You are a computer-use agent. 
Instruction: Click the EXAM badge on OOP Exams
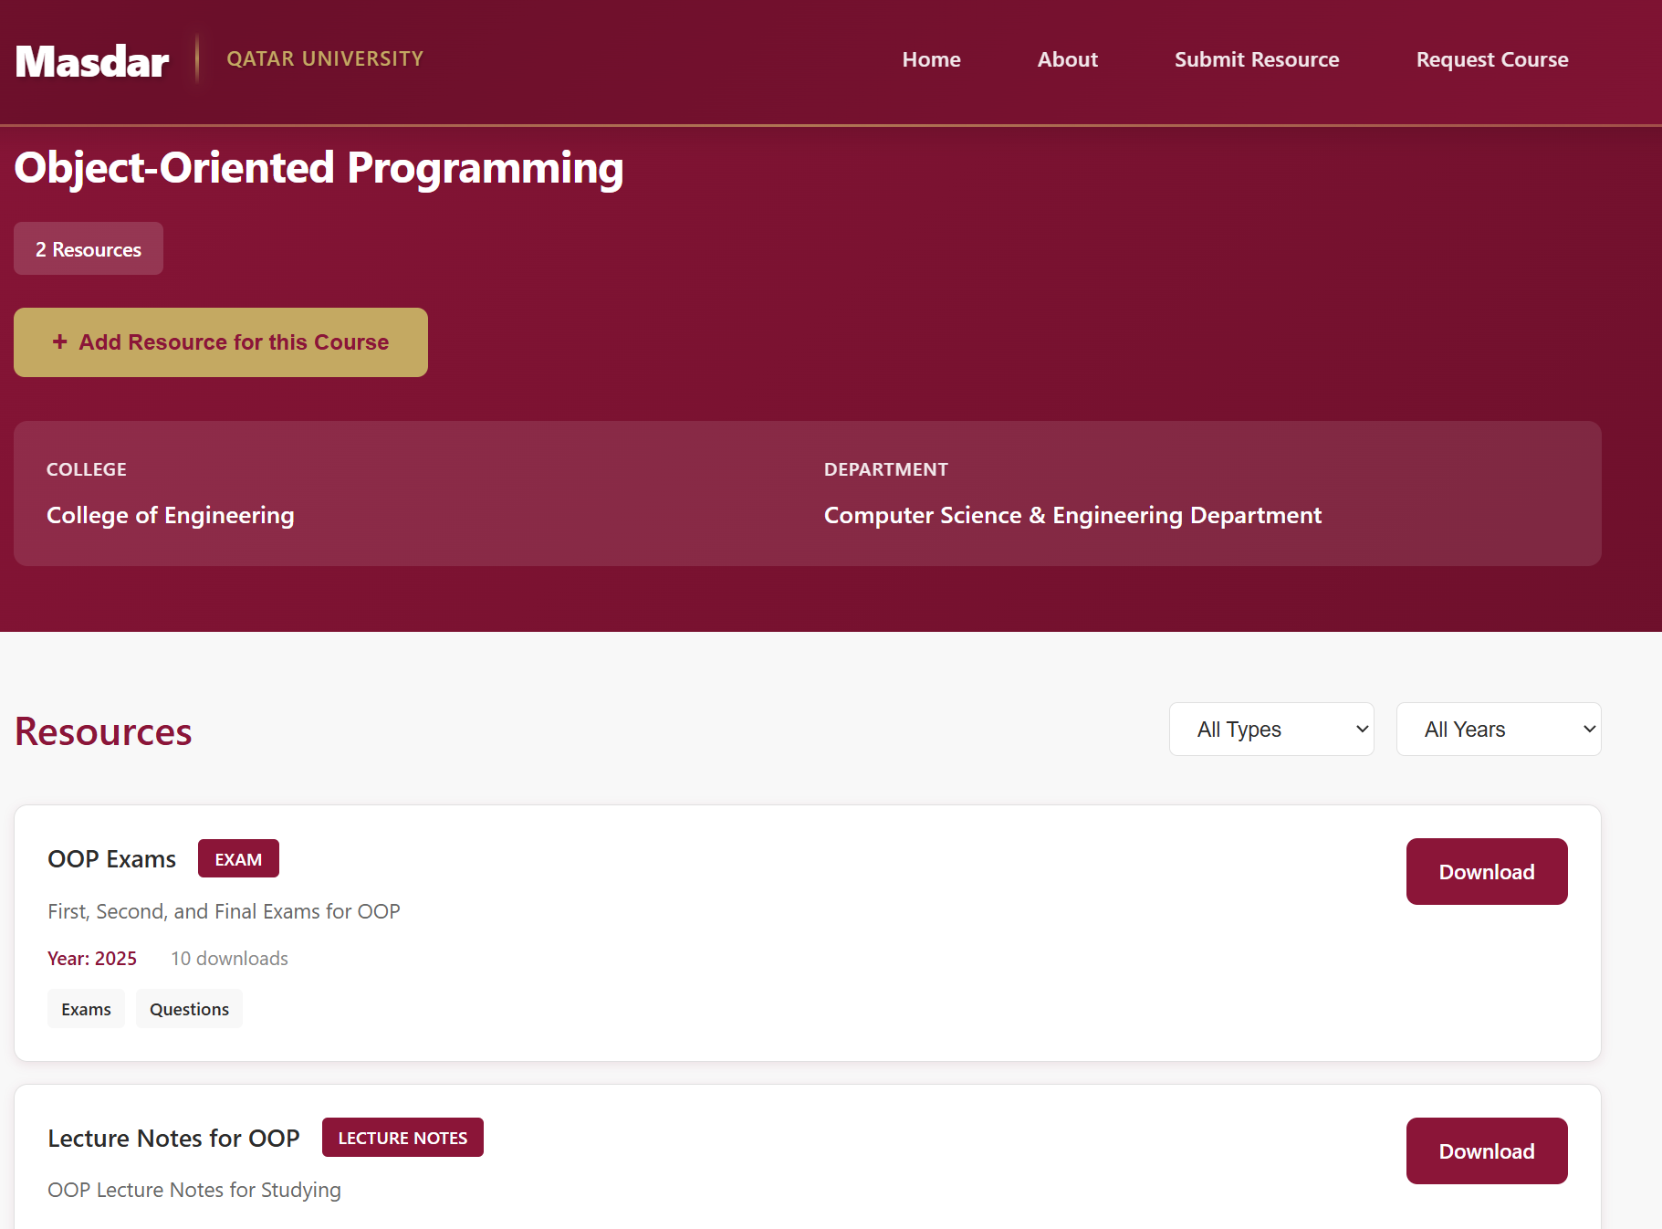pos(238,858)
